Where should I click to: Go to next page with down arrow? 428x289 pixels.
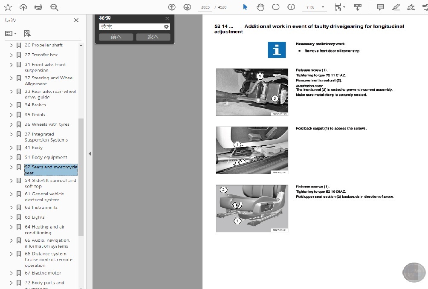point(187,7)
